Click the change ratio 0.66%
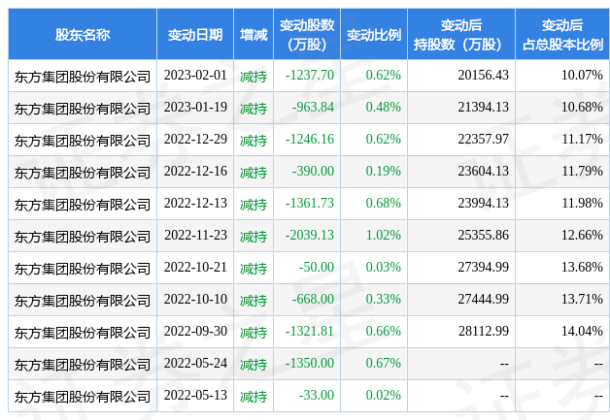 click(x=384, y=331)
